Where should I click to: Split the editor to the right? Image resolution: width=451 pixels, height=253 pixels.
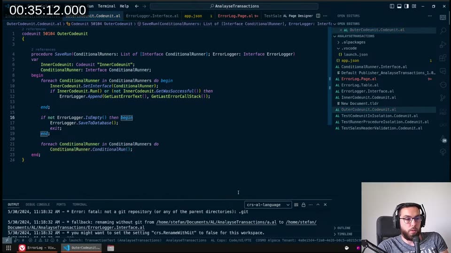click(318, 16)
